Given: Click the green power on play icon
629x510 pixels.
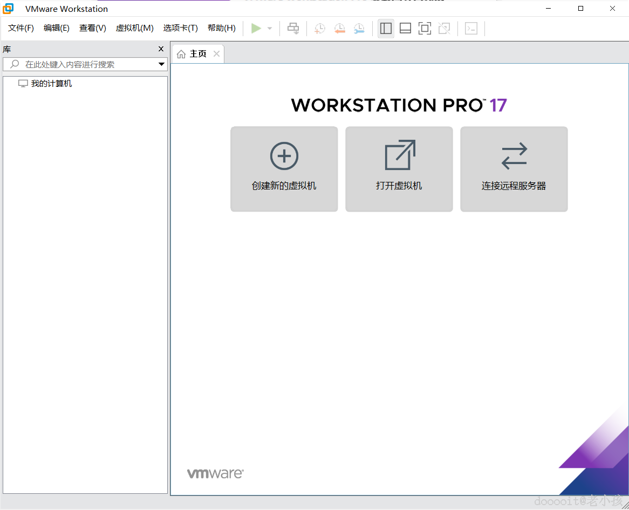Looking at the screenshot, I should click(256, 29).
